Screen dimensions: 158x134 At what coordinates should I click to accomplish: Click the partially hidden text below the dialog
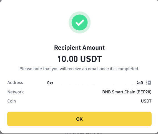[x=84, y=133]
